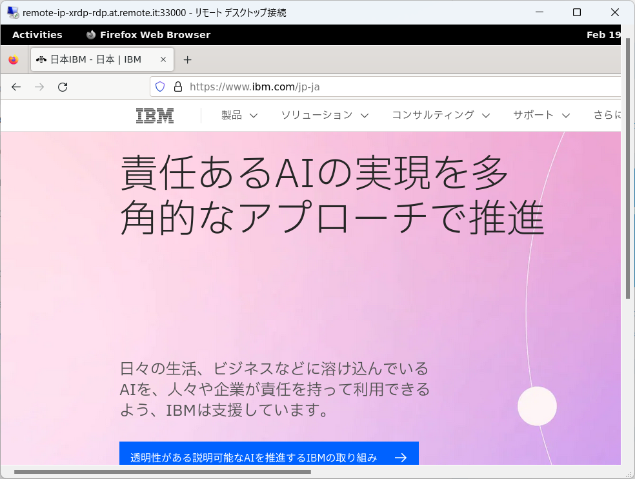635x479 pixels.
Task: Click the padlock site security icon
Action: coord(177,87)
